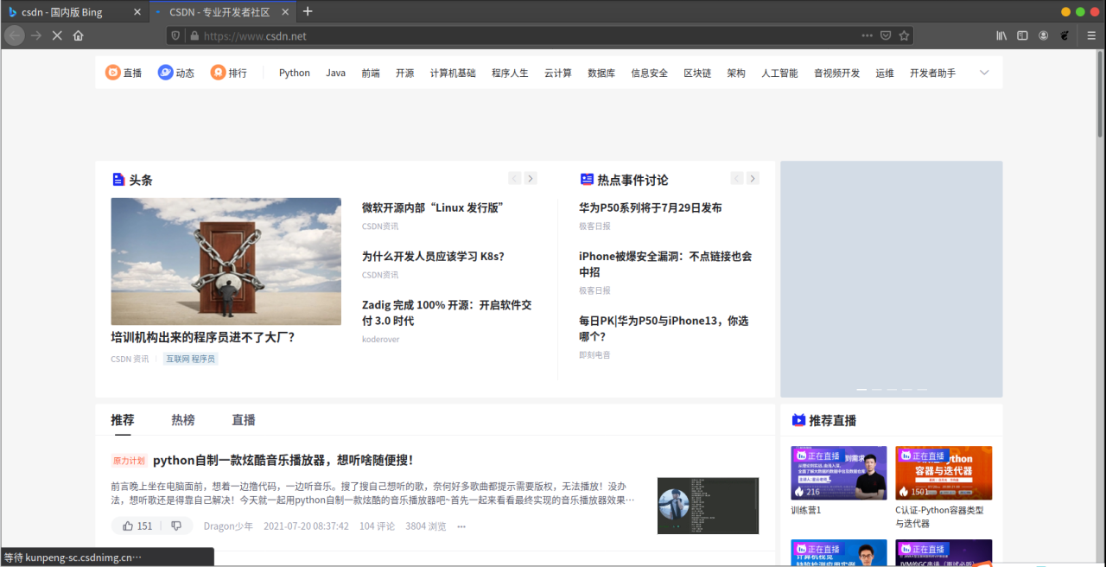Open the '为什么开发人员应该学习 K8s?' headline
The height and width of the screenshot is (567, 1106).
(432, 256)
